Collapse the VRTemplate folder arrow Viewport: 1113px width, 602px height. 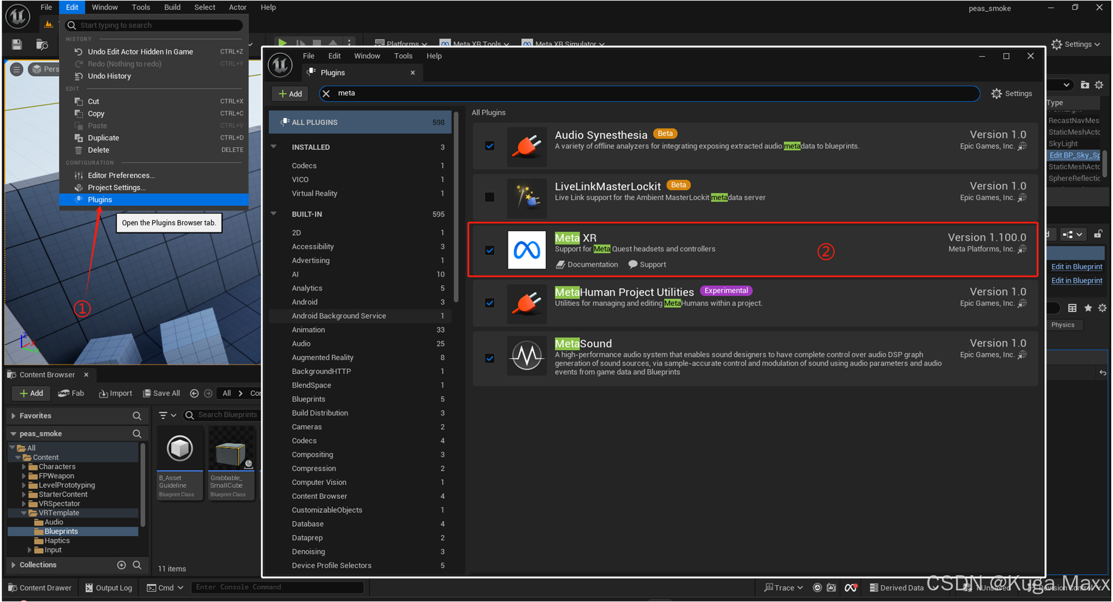click(24, 513)
